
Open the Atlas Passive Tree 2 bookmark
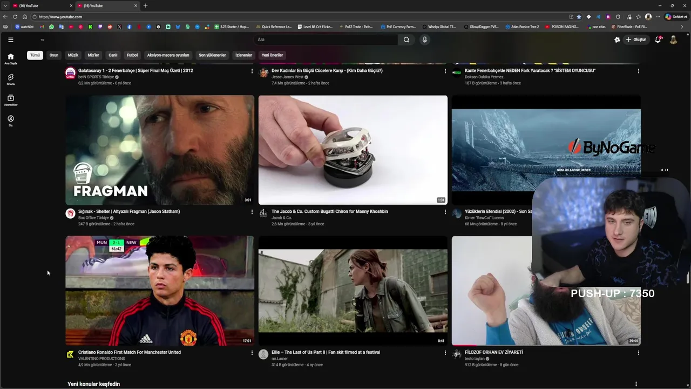[x=522, y=26]
